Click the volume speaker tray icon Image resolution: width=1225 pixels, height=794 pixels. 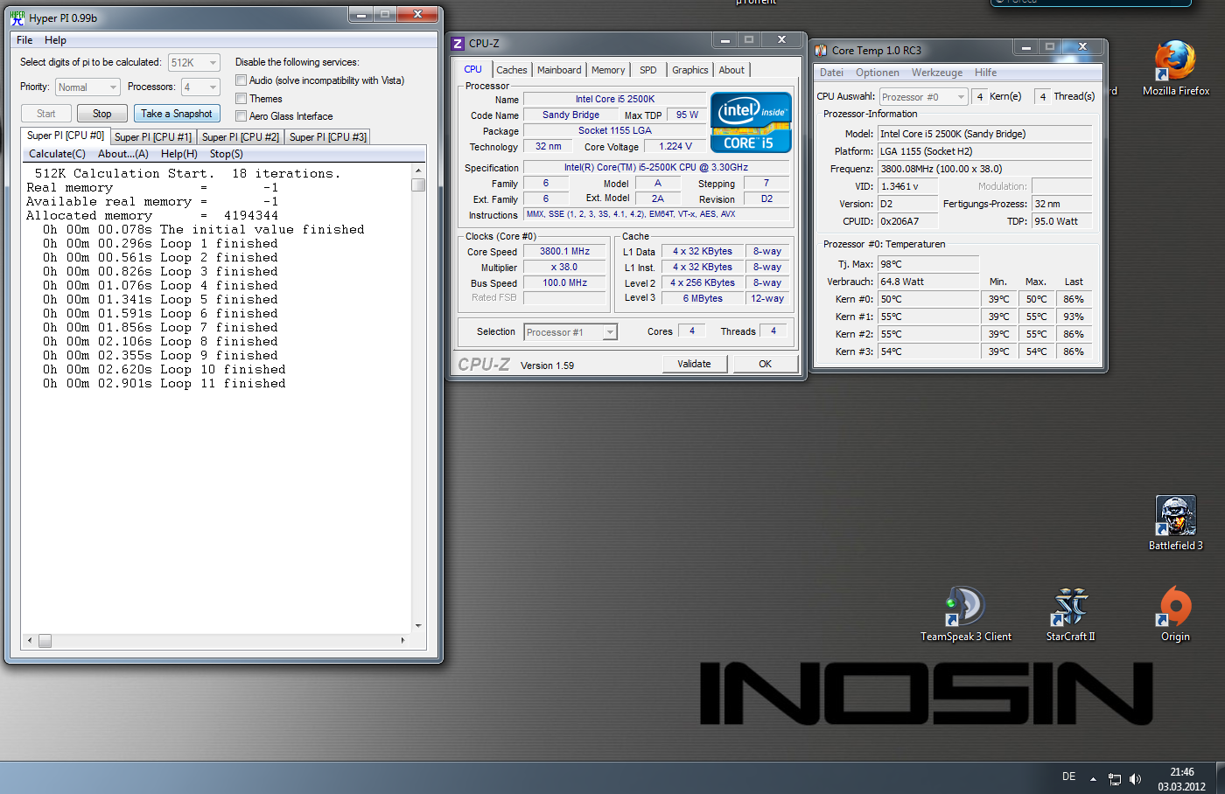pos(1136,779)
